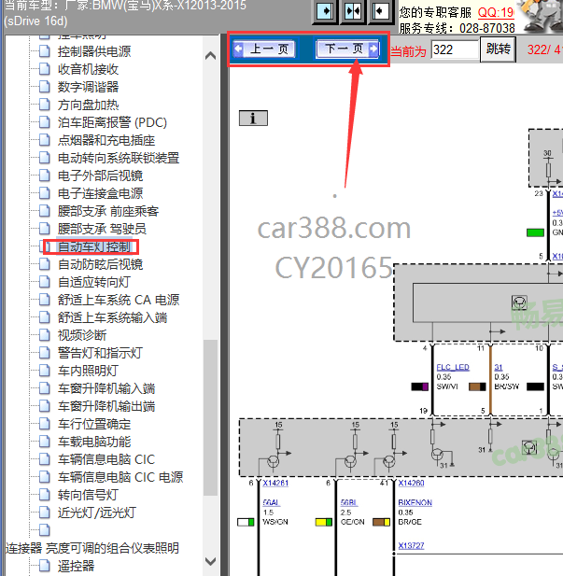This screenshot has height=576, width=563.
Task: Go to next page with 下一页 button
Action: pos(347,49)
